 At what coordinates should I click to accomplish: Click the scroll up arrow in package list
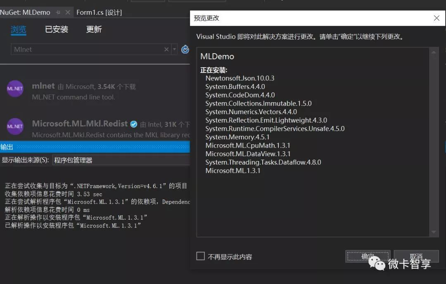434,52
